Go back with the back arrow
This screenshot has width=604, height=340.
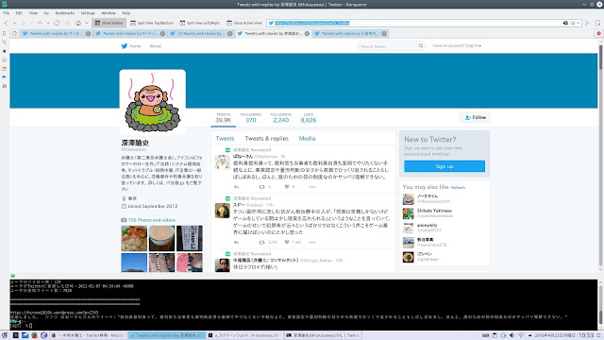tap(7, 23)
